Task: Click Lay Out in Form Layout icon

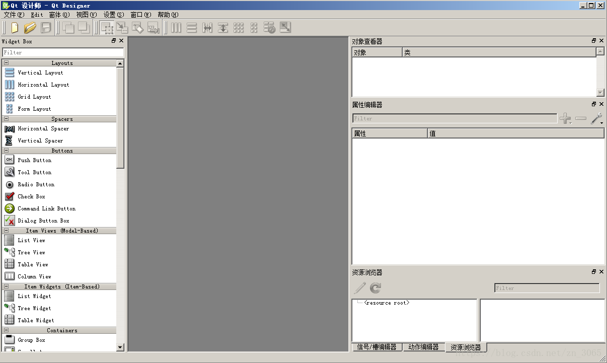Action: pos(254,28)
